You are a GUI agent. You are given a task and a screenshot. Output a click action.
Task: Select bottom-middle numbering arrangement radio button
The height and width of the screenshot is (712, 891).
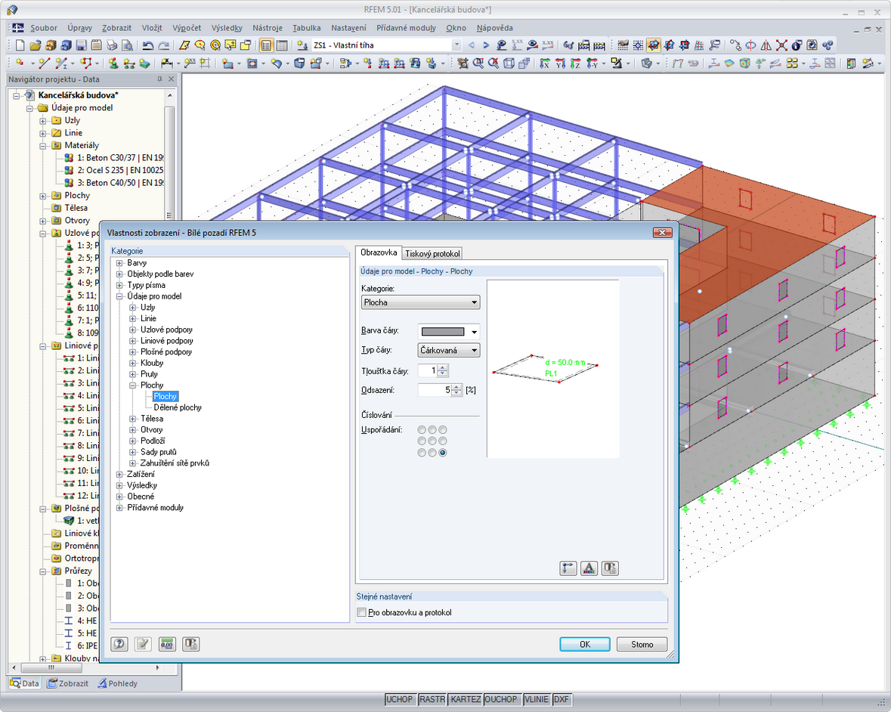432,453
